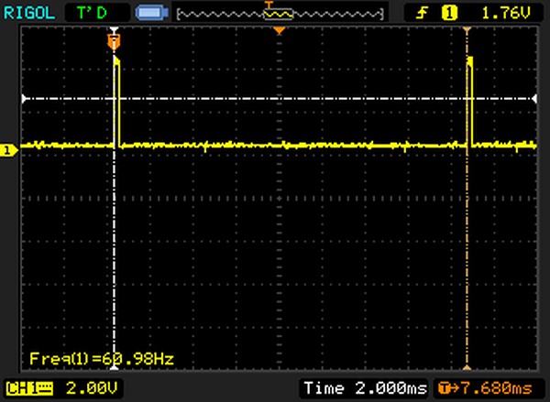The height and width of the screenshot is (402, 550).
Task: Click the 7.680ms trigger offset readout
Action: point(500,387)
